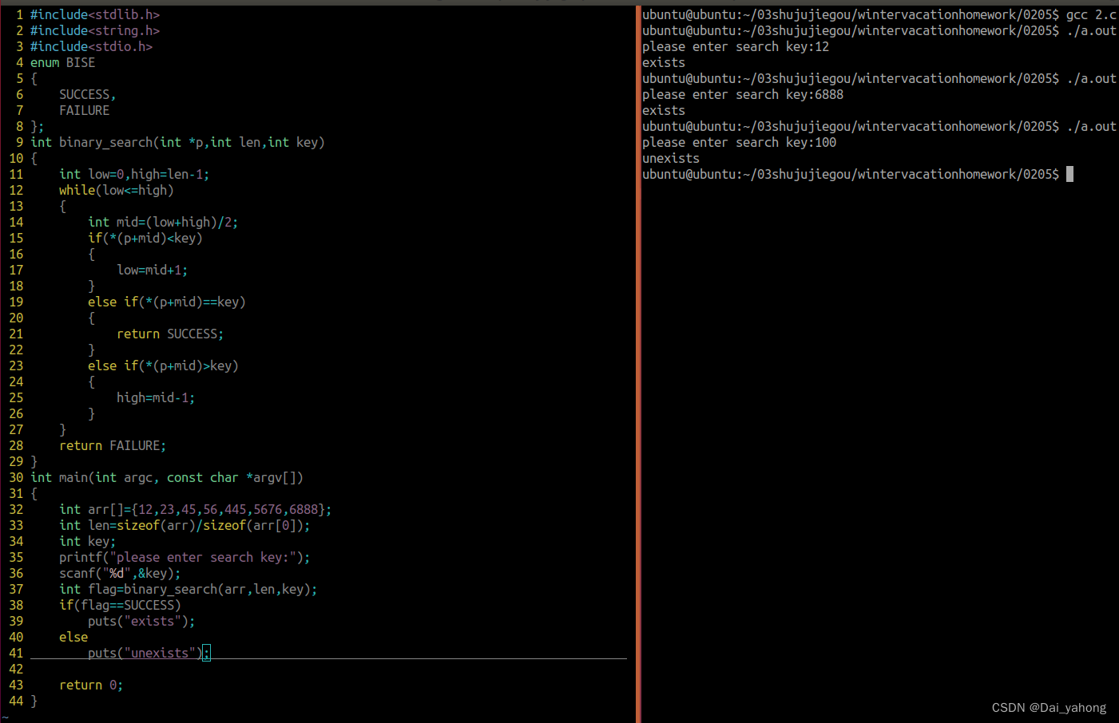Click 'int mid=(low+high)/2;' line
The width and height of the screenshot is (1119, 723).
point(163,222)
